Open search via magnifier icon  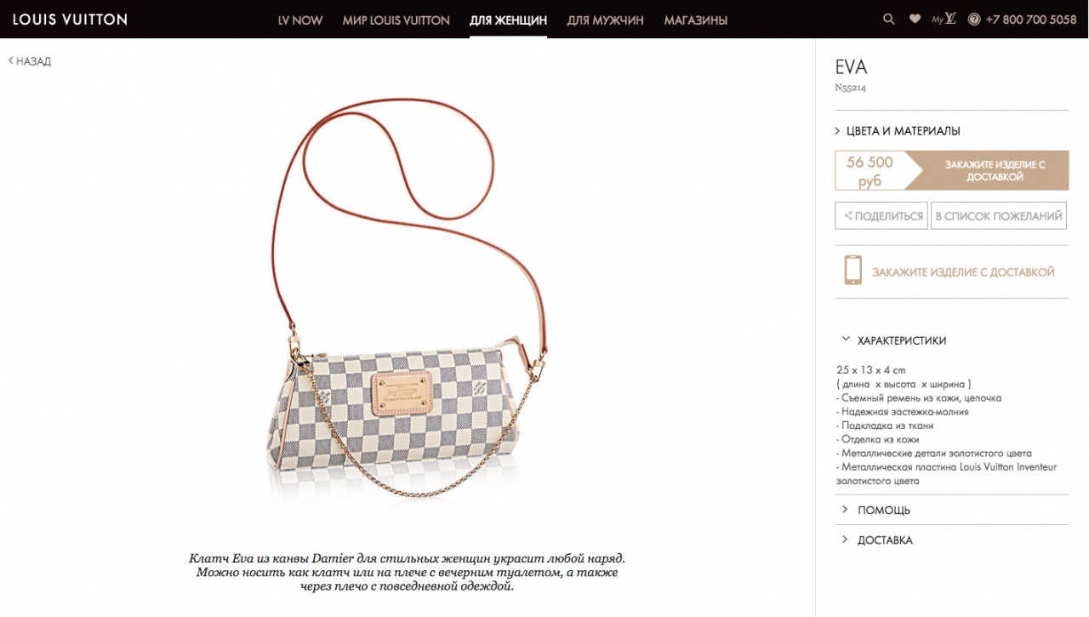click(x=889, y=19)
